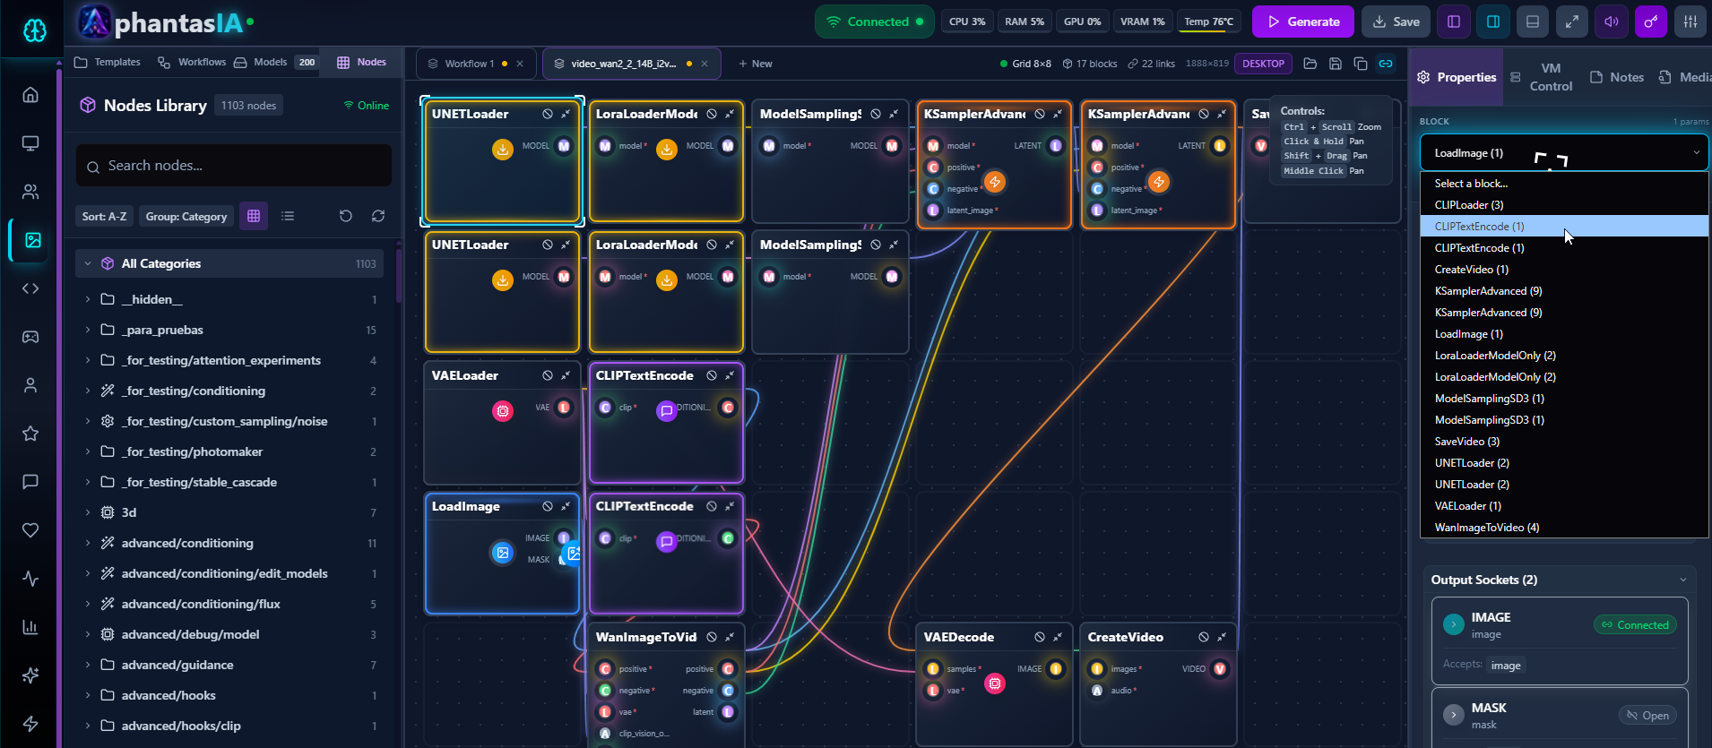Open the Group: Category option

186,216
